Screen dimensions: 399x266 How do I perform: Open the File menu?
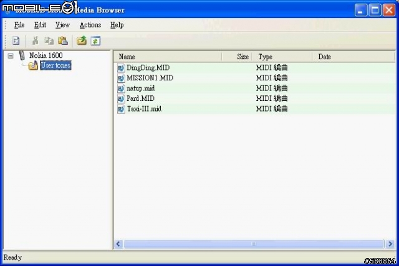(x=19, y=25)
